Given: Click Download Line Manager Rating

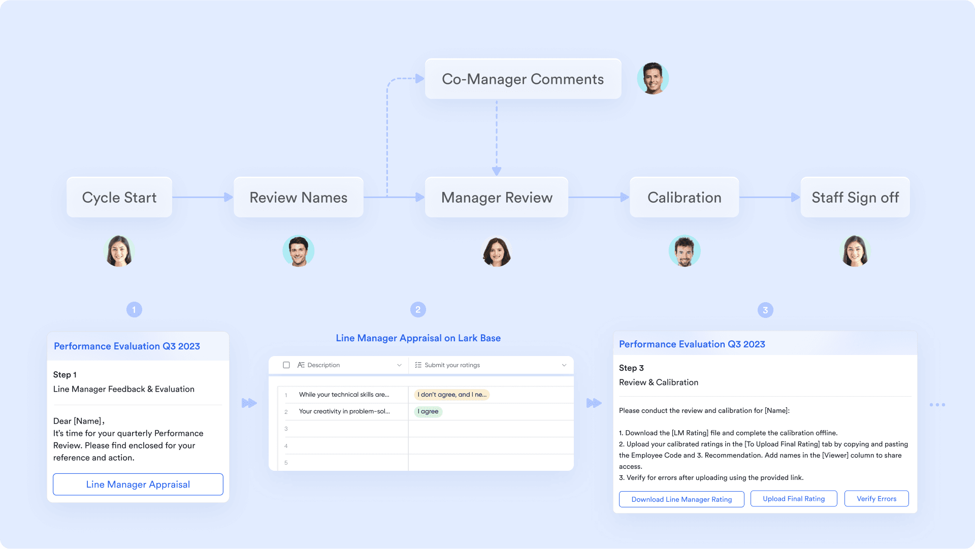Looking at the screenshot, I should point(681,499).
